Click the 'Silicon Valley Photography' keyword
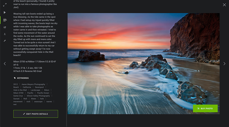229x127 pixels. (x=38, y=96)
